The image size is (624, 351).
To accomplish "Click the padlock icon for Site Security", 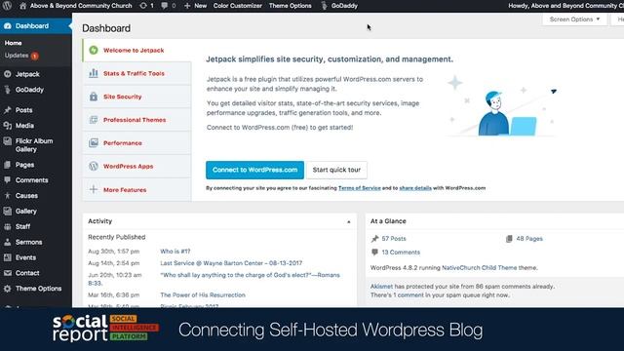I will (x=94, y=97).
